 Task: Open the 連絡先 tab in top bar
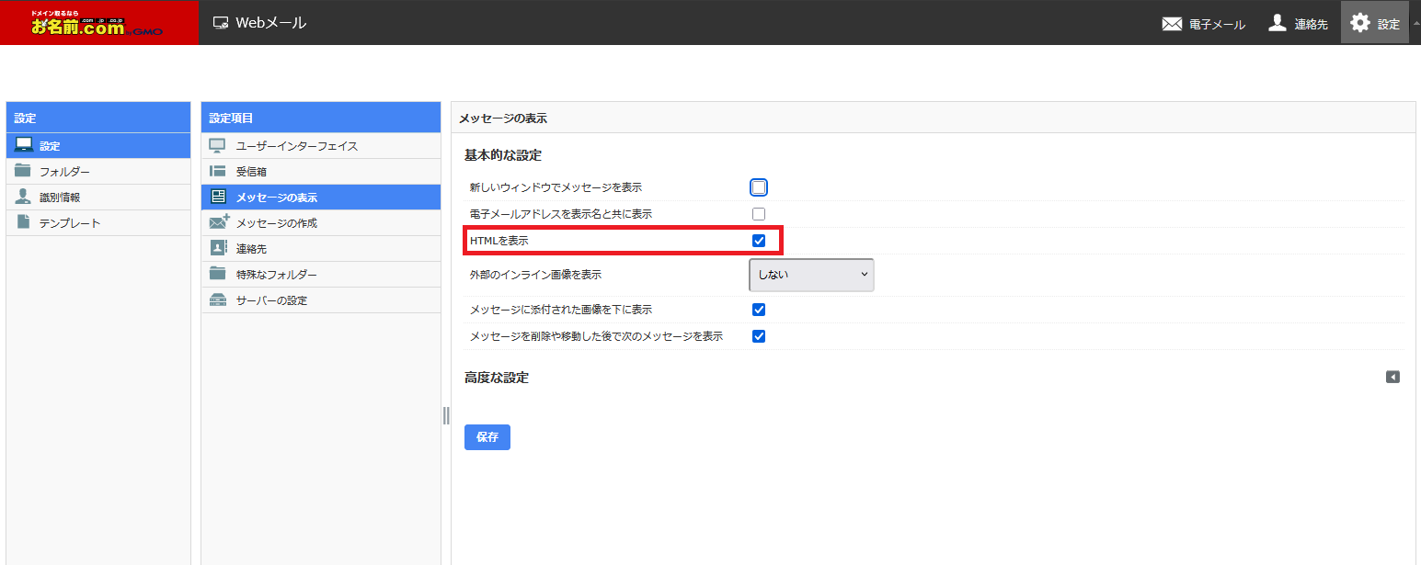(1298, 24)
